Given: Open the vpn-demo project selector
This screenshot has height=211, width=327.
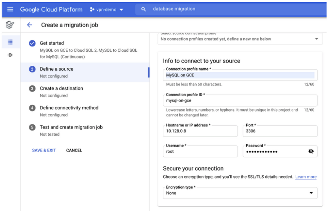Looking at the screenshot, I should [107, 9].
